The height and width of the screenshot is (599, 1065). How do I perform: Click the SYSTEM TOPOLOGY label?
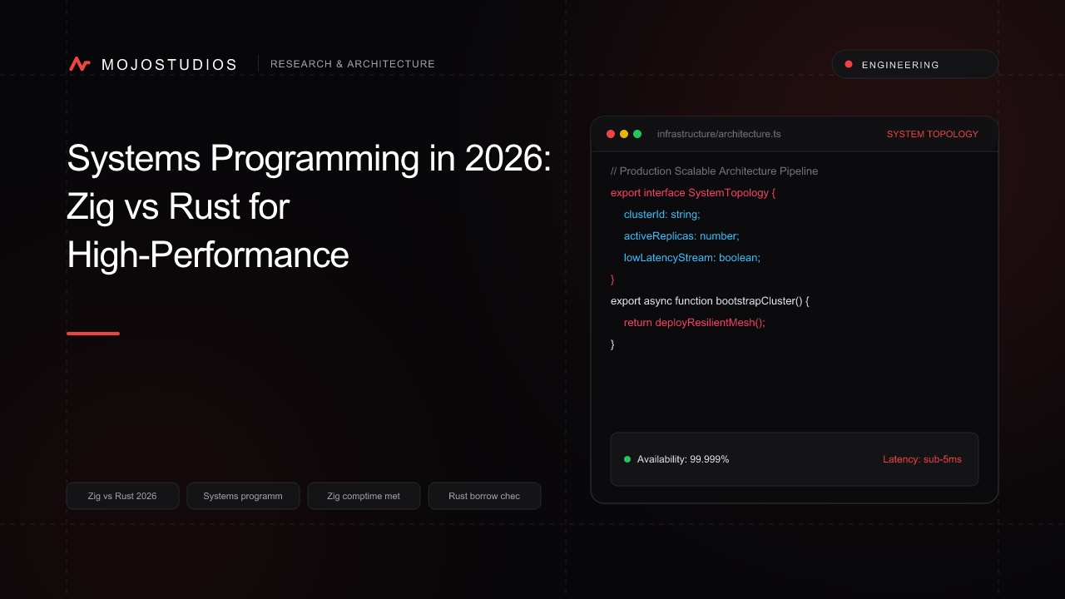pos(933,134)
